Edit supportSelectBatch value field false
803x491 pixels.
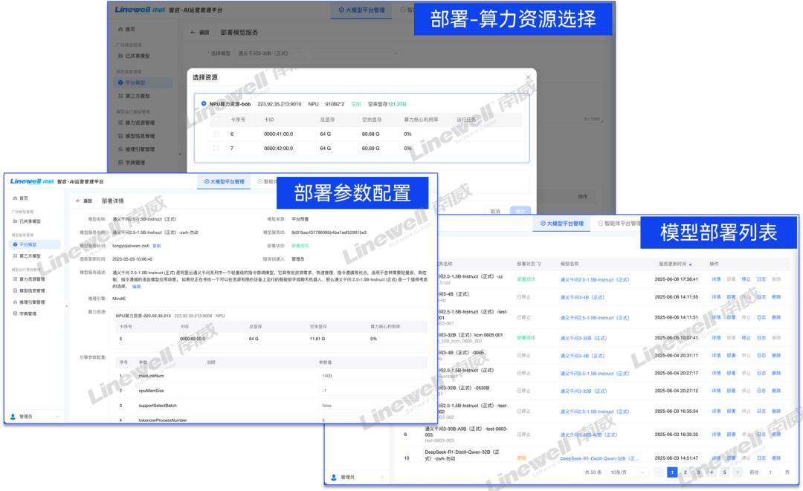371,406
